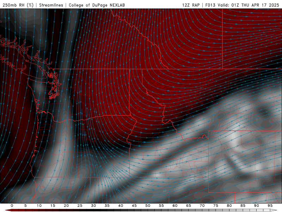
Task: Click the colorbar label '80'
Action: pyautogui.click(x=229, y=206)
